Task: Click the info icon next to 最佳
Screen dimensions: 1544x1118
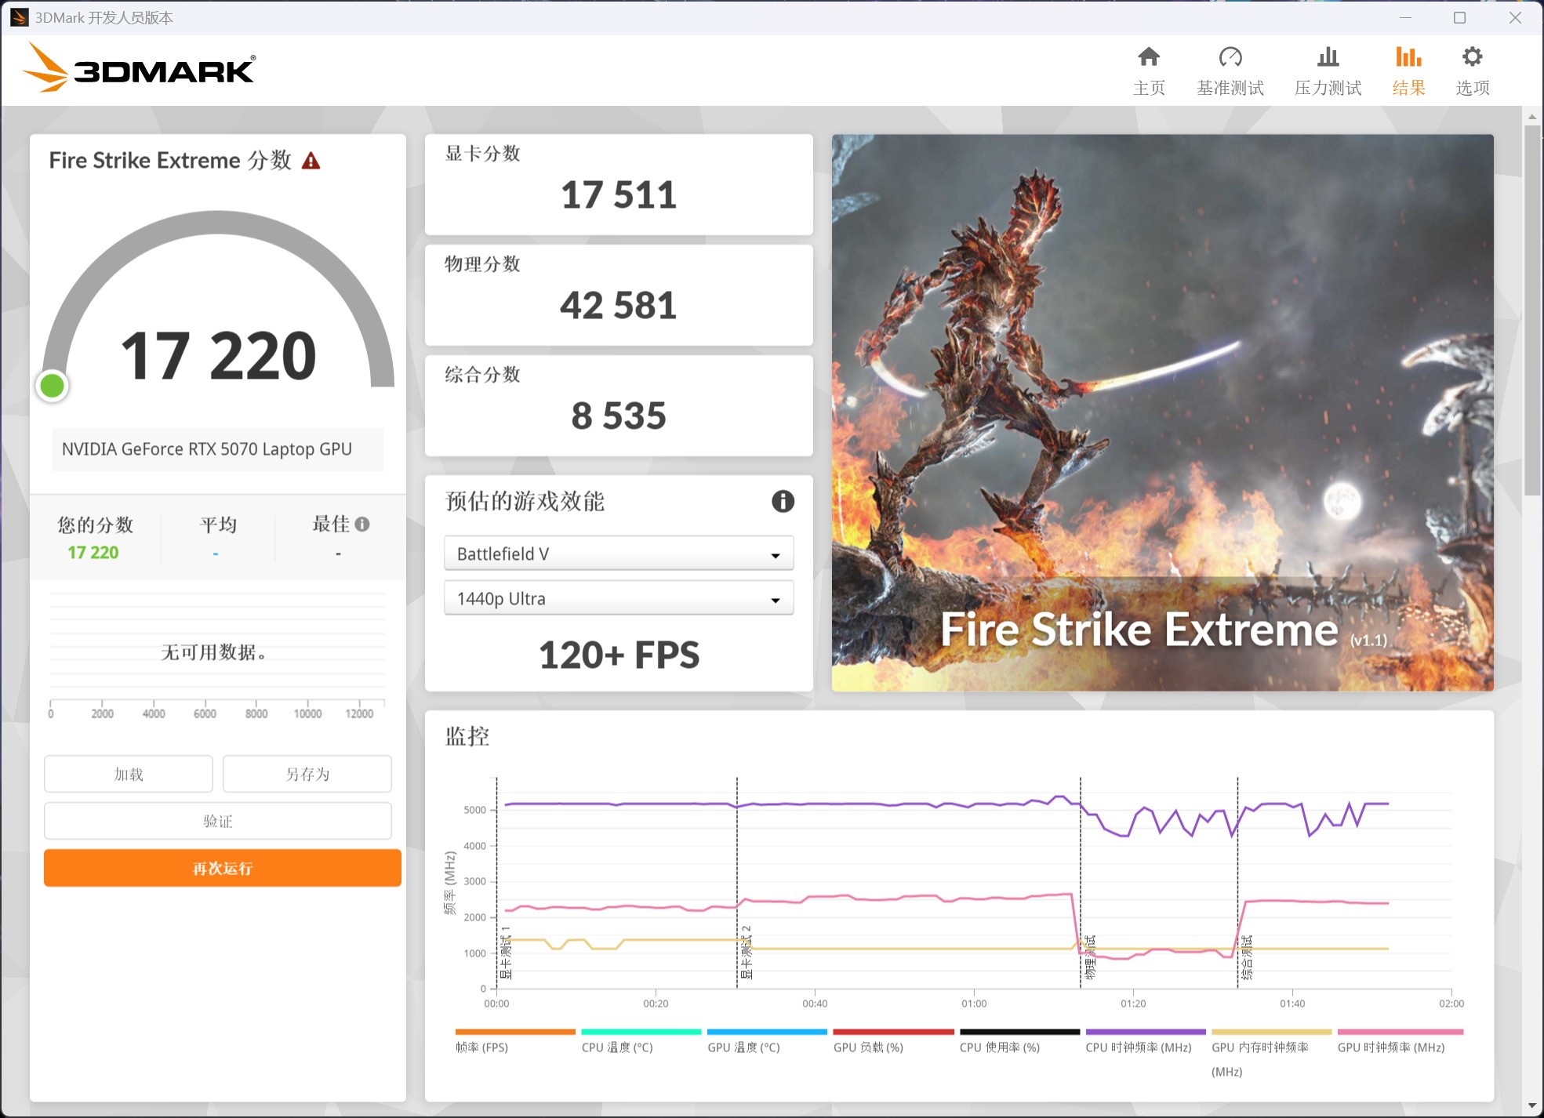Action: pos(361,524)
